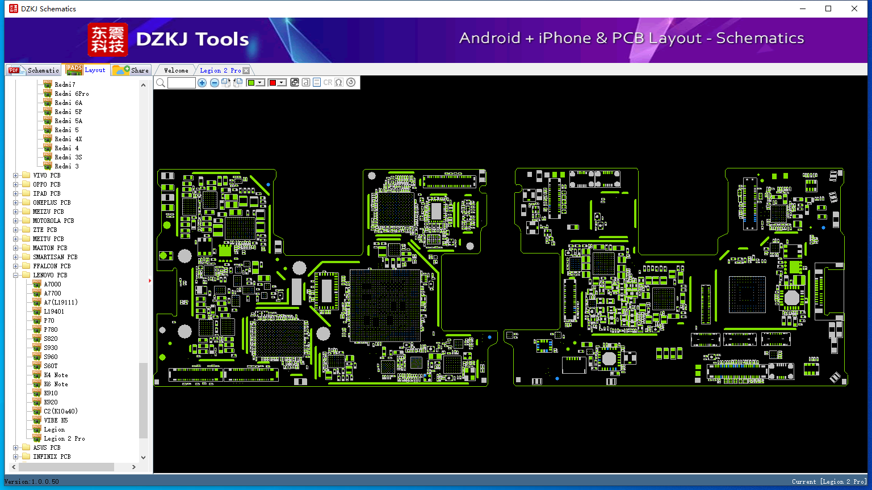Click the rotate-left pages icon
This screenshot has width=872, height=490.
coord(238,83)
